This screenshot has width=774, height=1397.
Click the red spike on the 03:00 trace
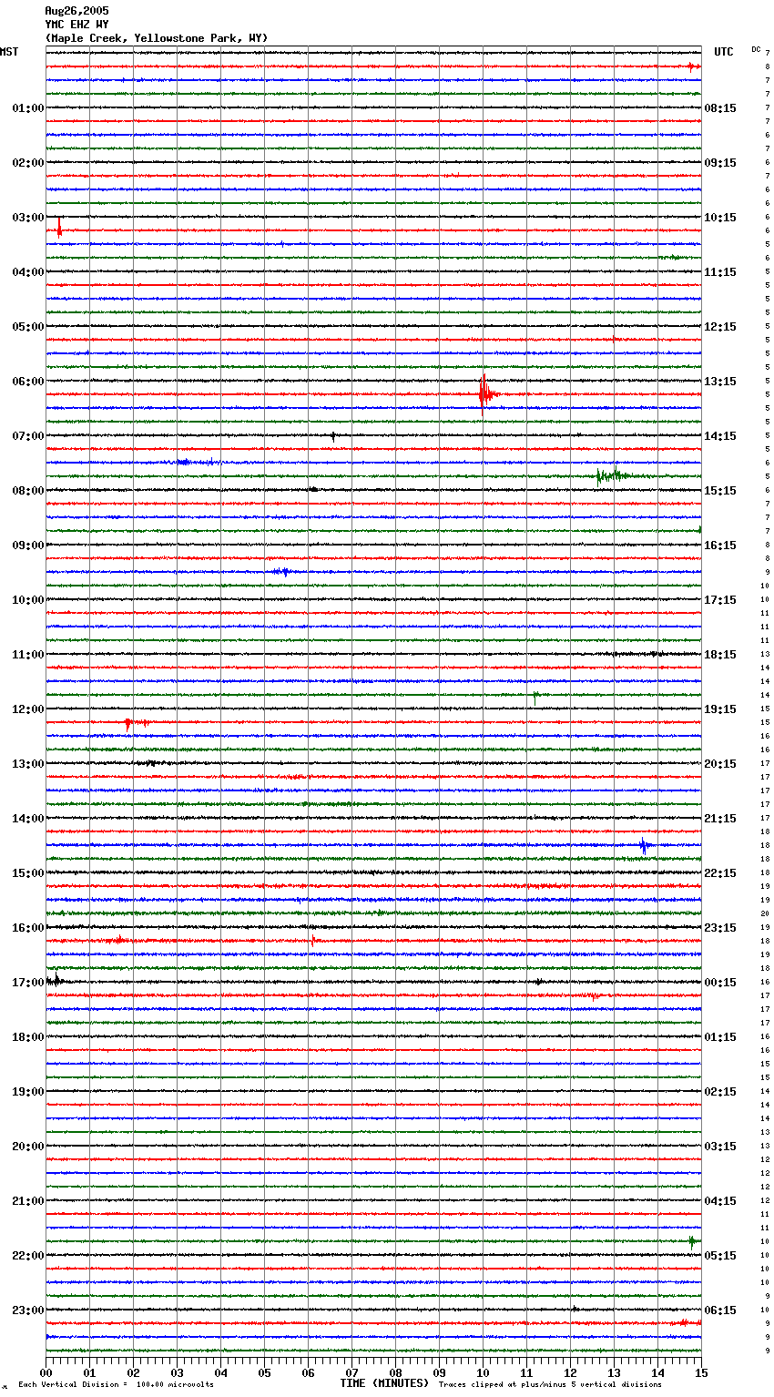click(59, 229)
